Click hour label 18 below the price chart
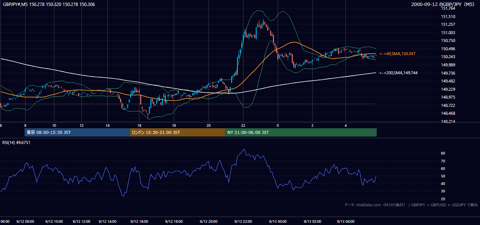 (x=174, y=125)
